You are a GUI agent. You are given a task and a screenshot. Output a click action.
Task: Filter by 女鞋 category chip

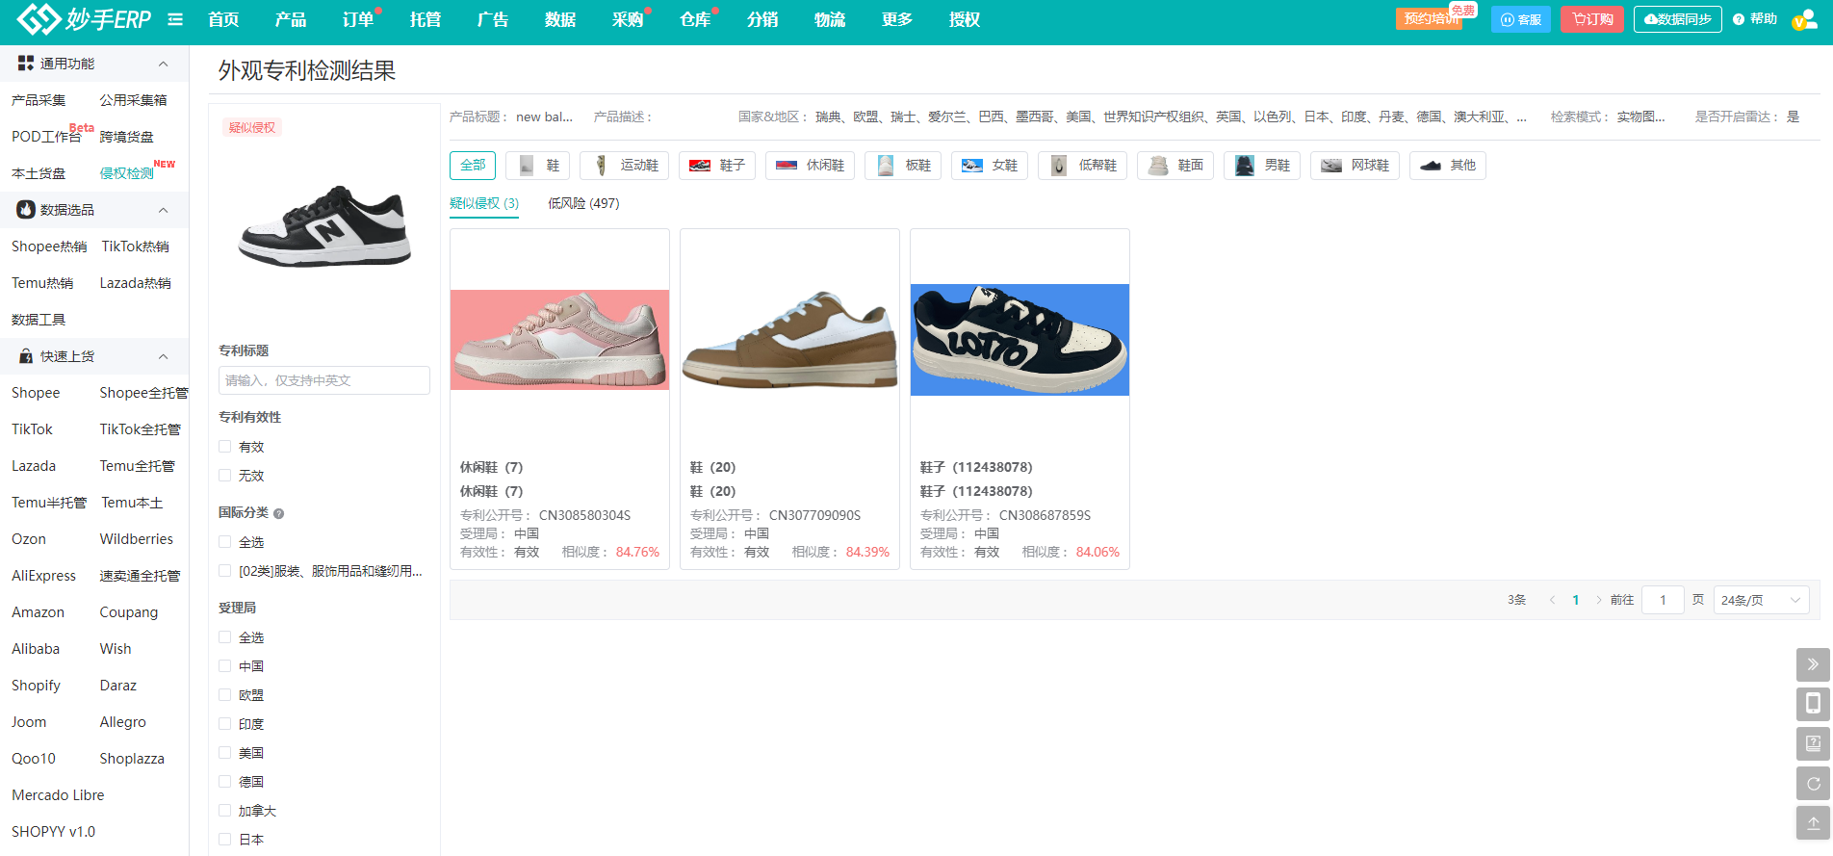tap(990, 166)
